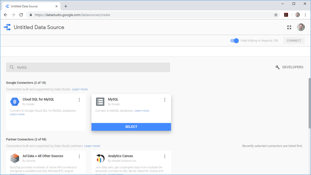Click the CONNECT button
Image resolution: width=311 pixels, height=175 pixels.
[294, 41]
